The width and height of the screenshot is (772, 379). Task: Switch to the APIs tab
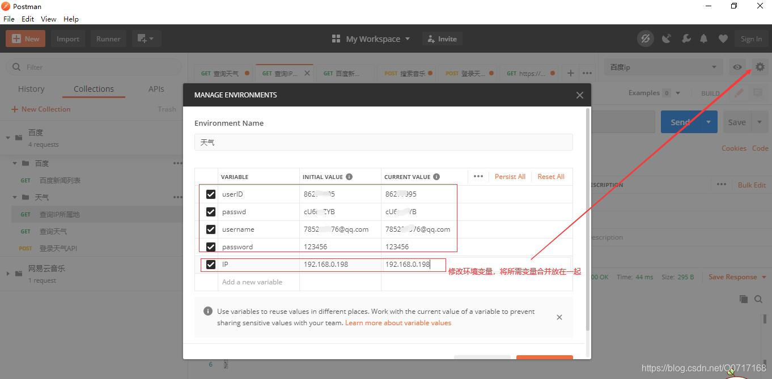click(x=156, y=89)
